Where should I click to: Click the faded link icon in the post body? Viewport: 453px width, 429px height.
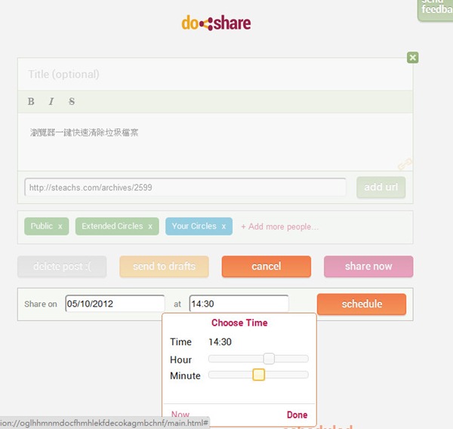[x=405, y=164]
